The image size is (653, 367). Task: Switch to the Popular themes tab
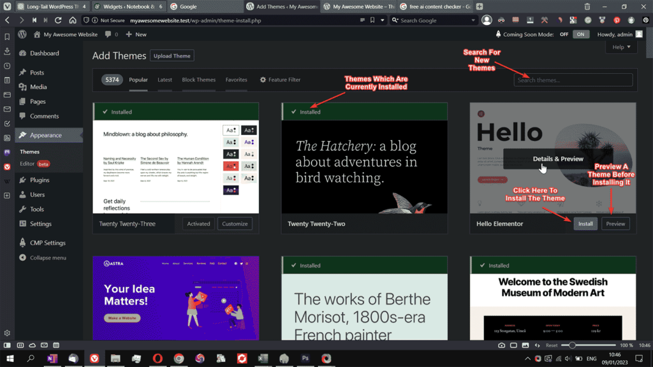click(138, 80)
